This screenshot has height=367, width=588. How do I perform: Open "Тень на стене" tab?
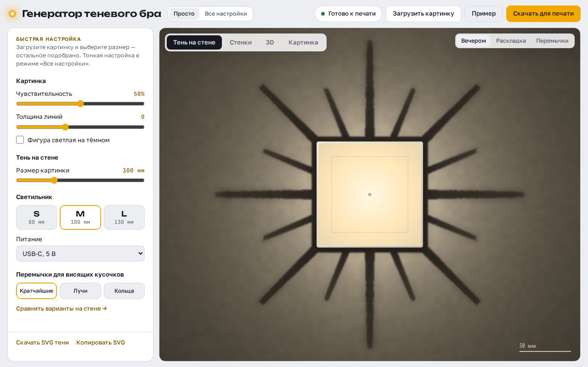pyautogui.click(x=194, y=43)
